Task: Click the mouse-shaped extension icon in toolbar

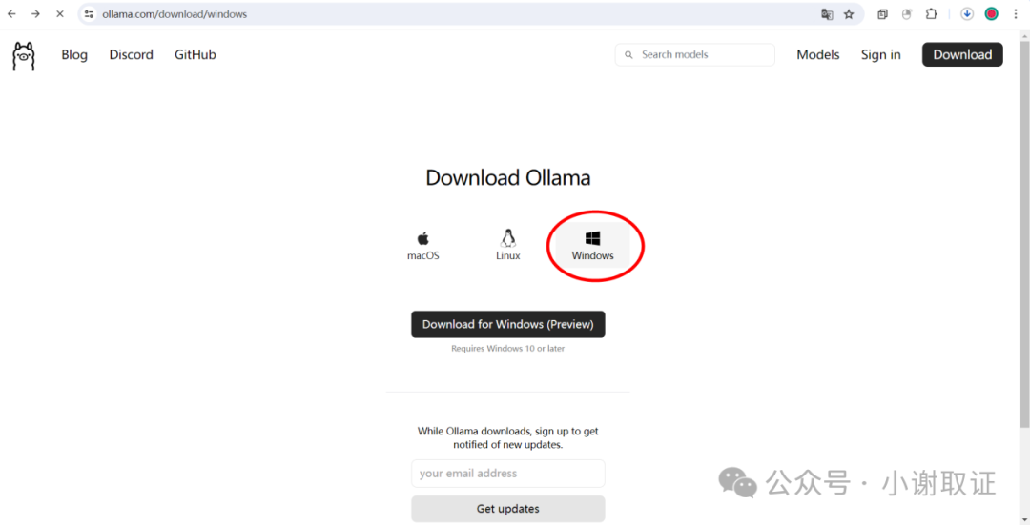Action: click(907, 13)
